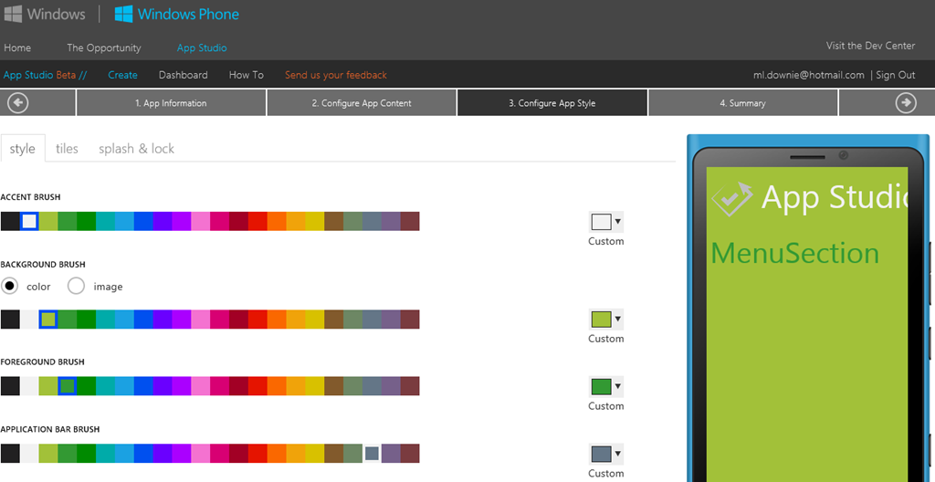Click ml.downie@hotmail.com account text
The height and width of the screenshot is (482, 935).
pyautogui.click(x=809, y=75)
